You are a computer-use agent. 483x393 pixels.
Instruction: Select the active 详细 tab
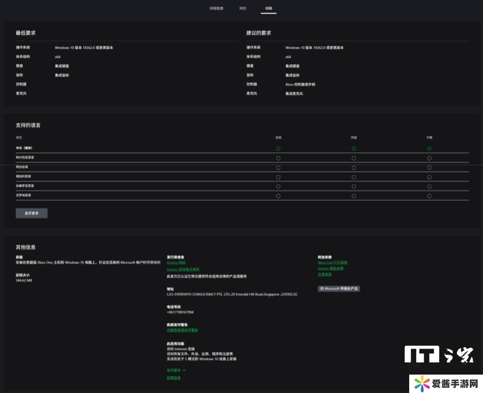[x=268, y=8]
